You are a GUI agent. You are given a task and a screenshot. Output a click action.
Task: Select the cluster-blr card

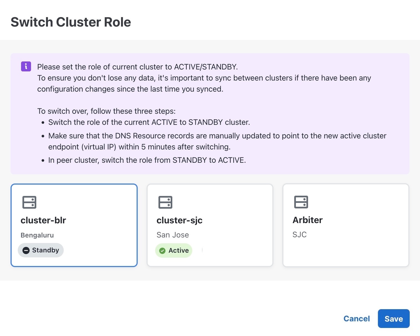pos(74,225)
